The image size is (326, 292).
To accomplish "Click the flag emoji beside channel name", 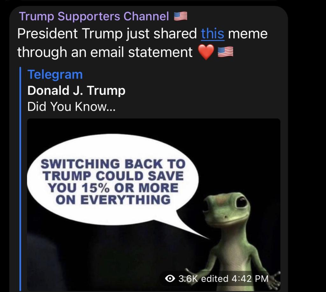I will pos(181,16).
